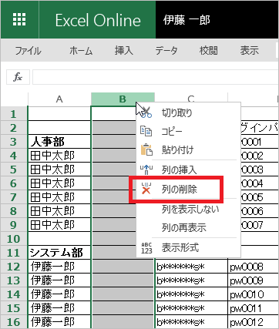Open the ファイル tab

tap(28, 50)
